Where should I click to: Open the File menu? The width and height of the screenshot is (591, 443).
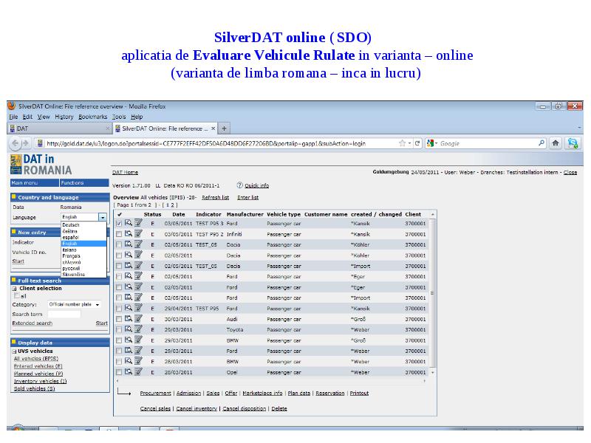(13, 117)
